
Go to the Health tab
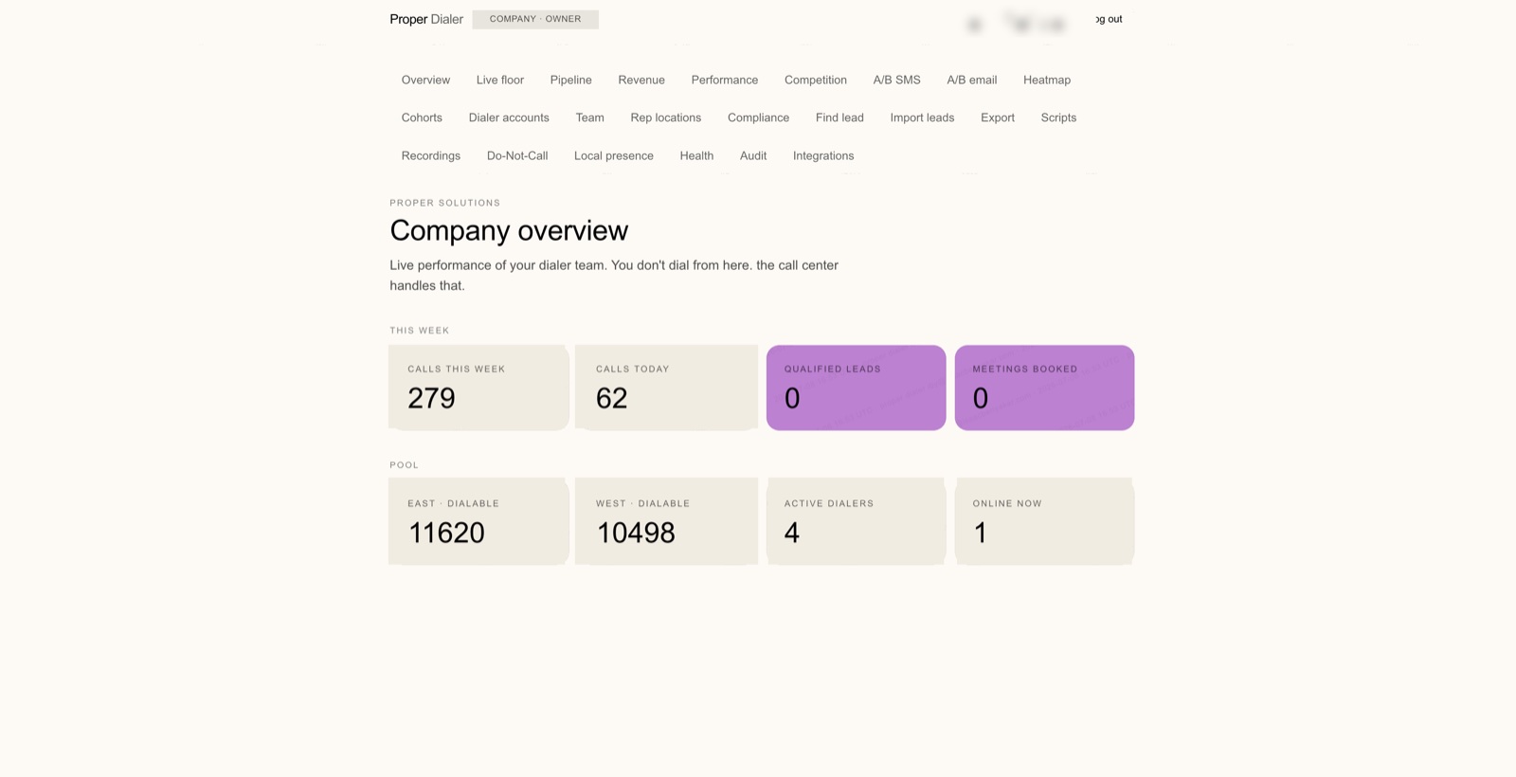(696, 155)
